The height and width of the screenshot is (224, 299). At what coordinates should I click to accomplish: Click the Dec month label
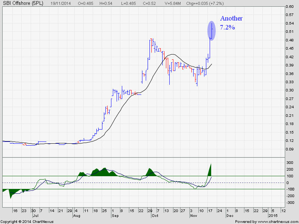click(x=230, y=216)
